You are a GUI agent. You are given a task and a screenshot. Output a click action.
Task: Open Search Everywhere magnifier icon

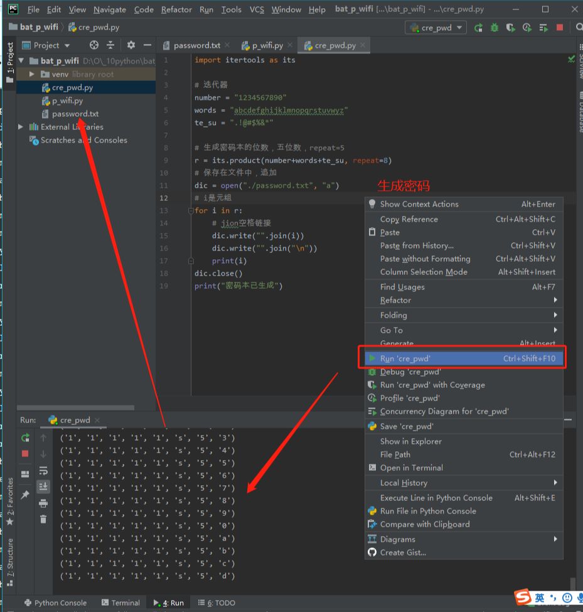(579, 28)
